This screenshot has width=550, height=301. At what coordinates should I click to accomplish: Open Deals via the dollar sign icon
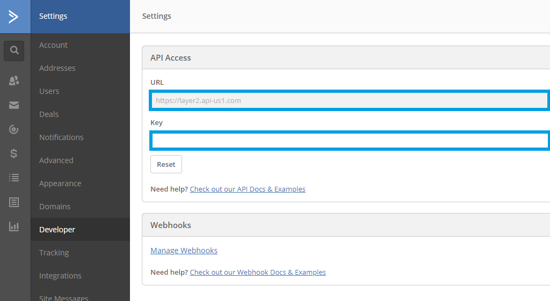coord(14,153)
